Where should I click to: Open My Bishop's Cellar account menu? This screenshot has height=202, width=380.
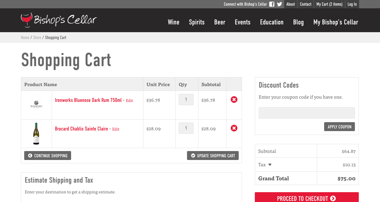[x=336, y=22]
